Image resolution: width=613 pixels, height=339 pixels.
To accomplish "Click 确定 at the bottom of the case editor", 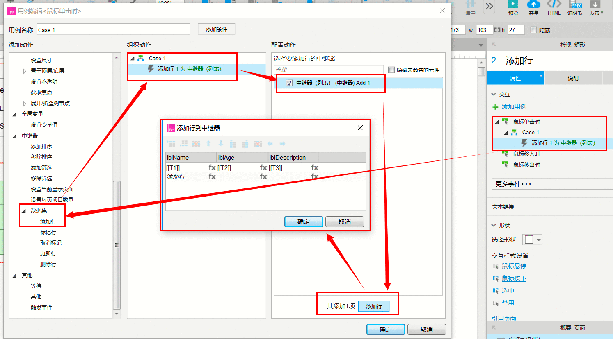I will coord(386,329).
